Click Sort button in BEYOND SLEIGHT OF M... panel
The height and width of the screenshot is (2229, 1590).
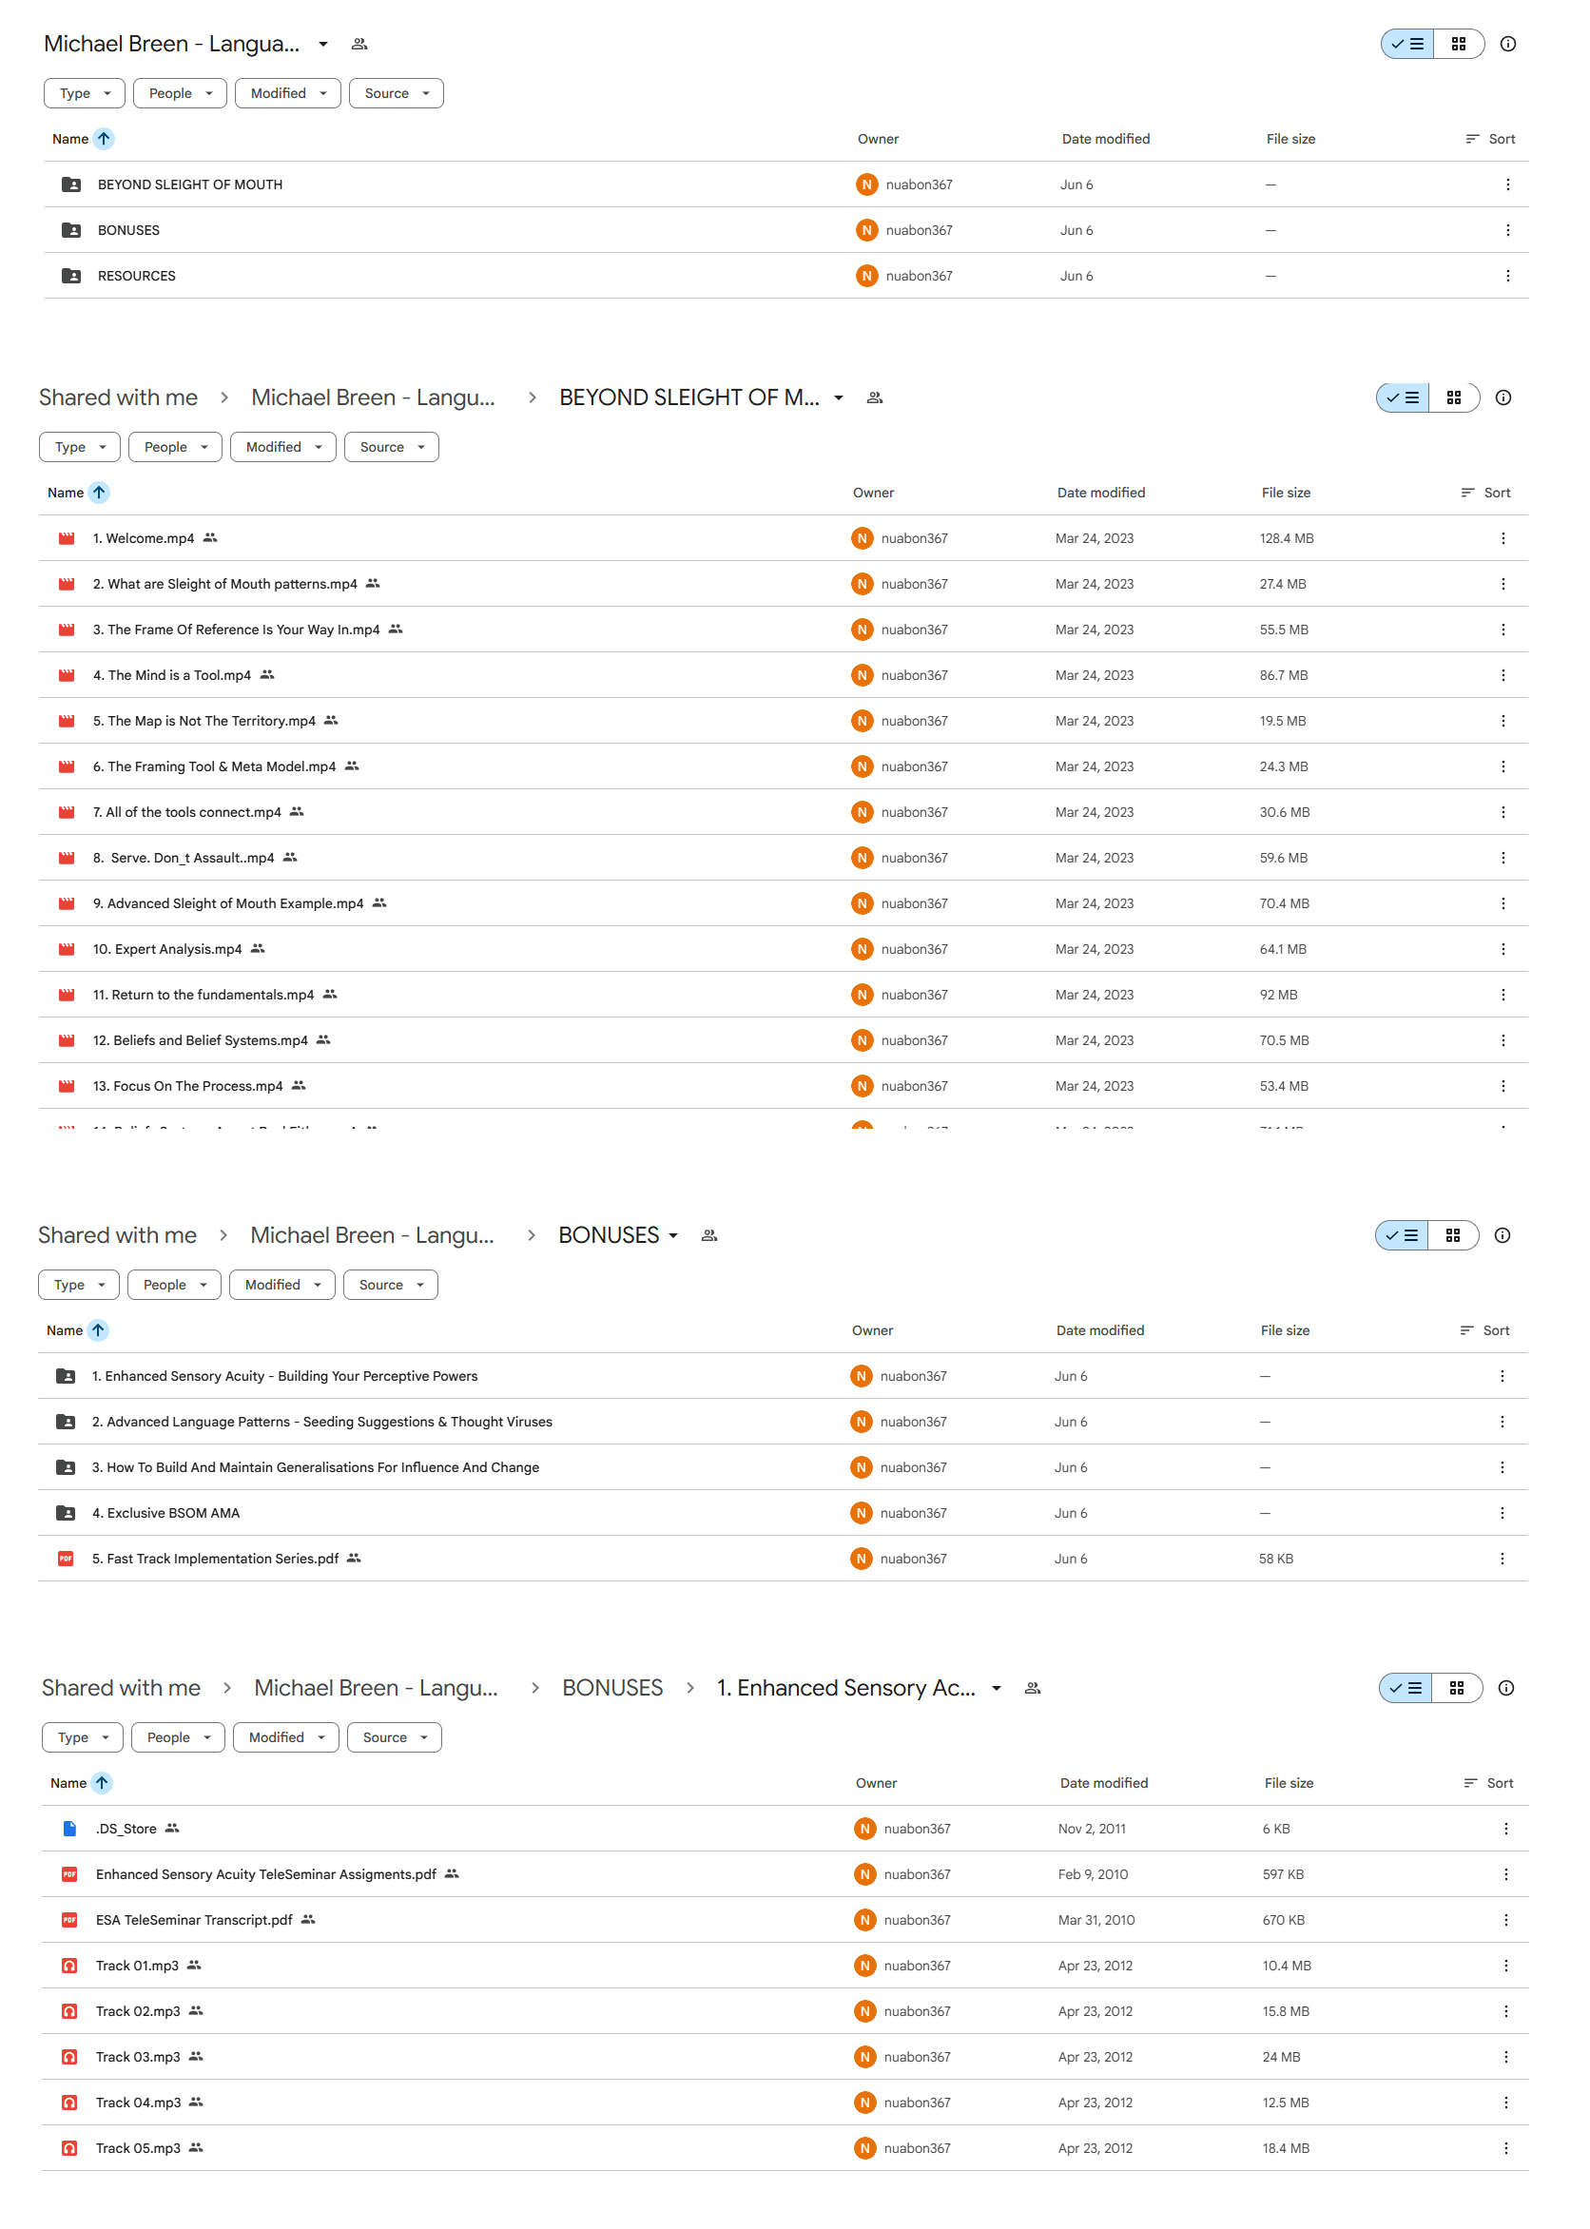click(1484, 494)
